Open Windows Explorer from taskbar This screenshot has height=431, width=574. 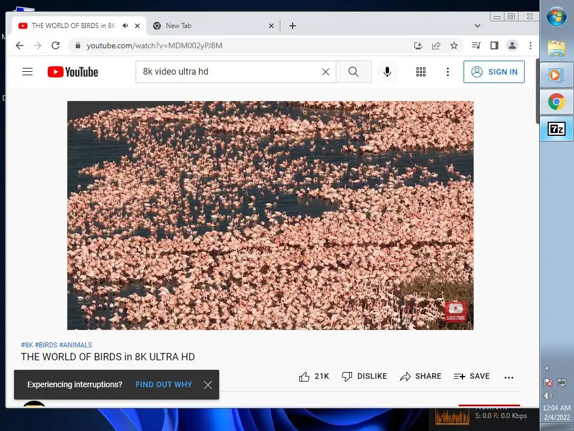point(557,48)
